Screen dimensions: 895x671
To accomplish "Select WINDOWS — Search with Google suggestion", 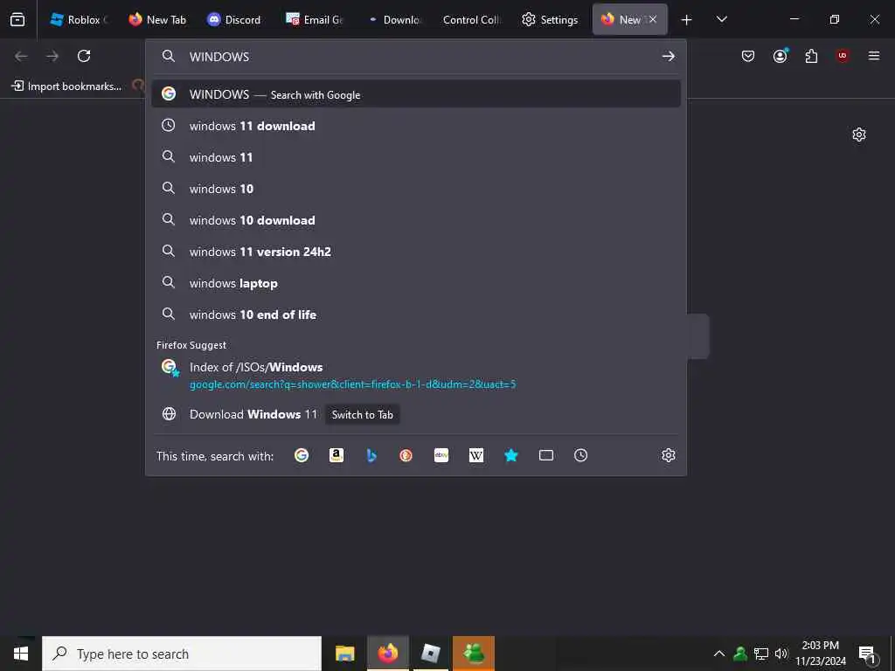I will click(415, 94).
